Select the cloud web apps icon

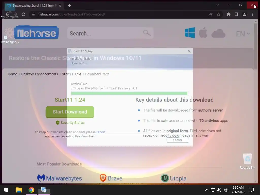click(218, 33)
